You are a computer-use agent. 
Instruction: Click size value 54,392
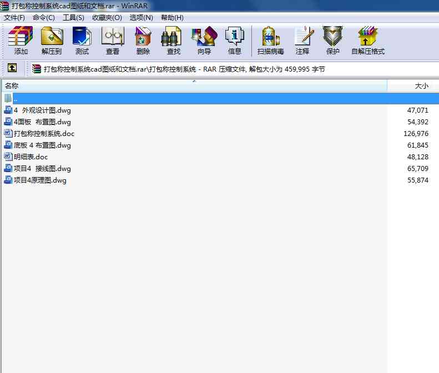click(x=418, y=122)
